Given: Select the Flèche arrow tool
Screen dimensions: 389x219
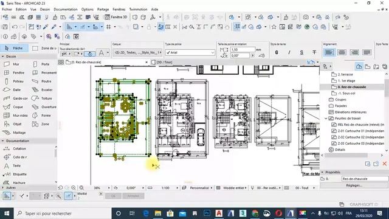Looking at the screenshot, I should (x=15, y=48).
